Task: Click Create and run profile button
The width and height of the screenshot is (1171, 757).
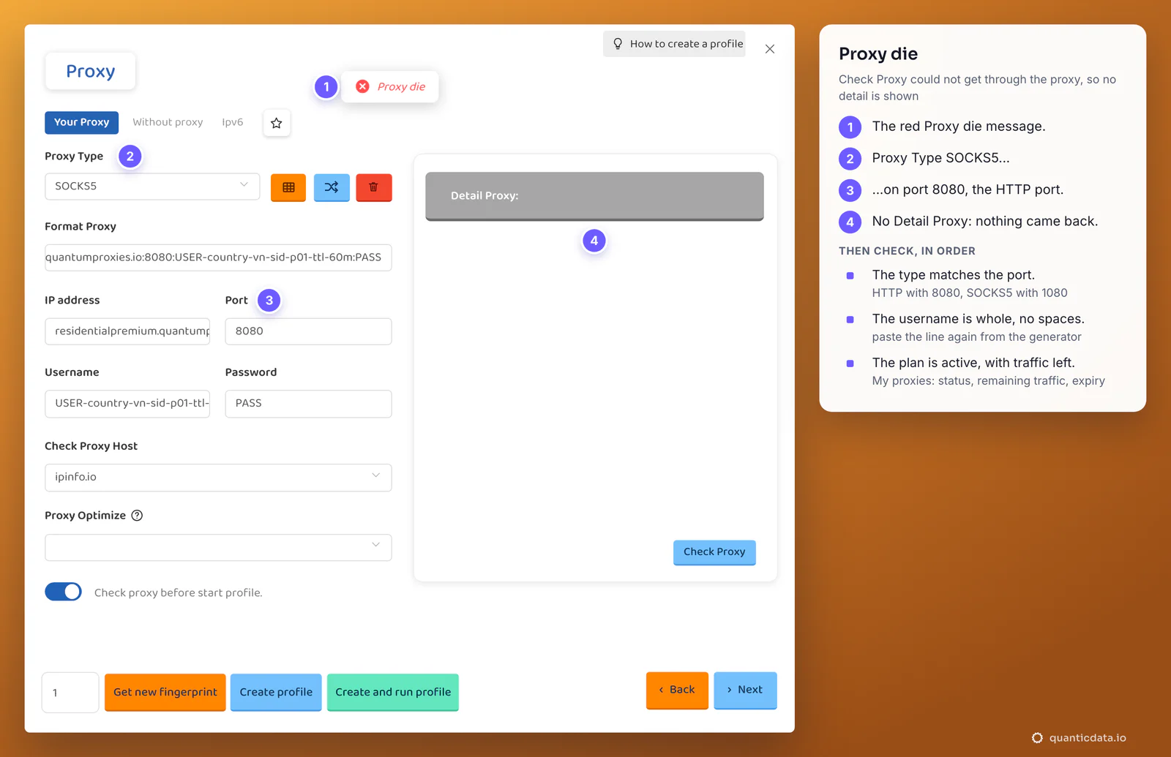Action: [x=393, y=692]
